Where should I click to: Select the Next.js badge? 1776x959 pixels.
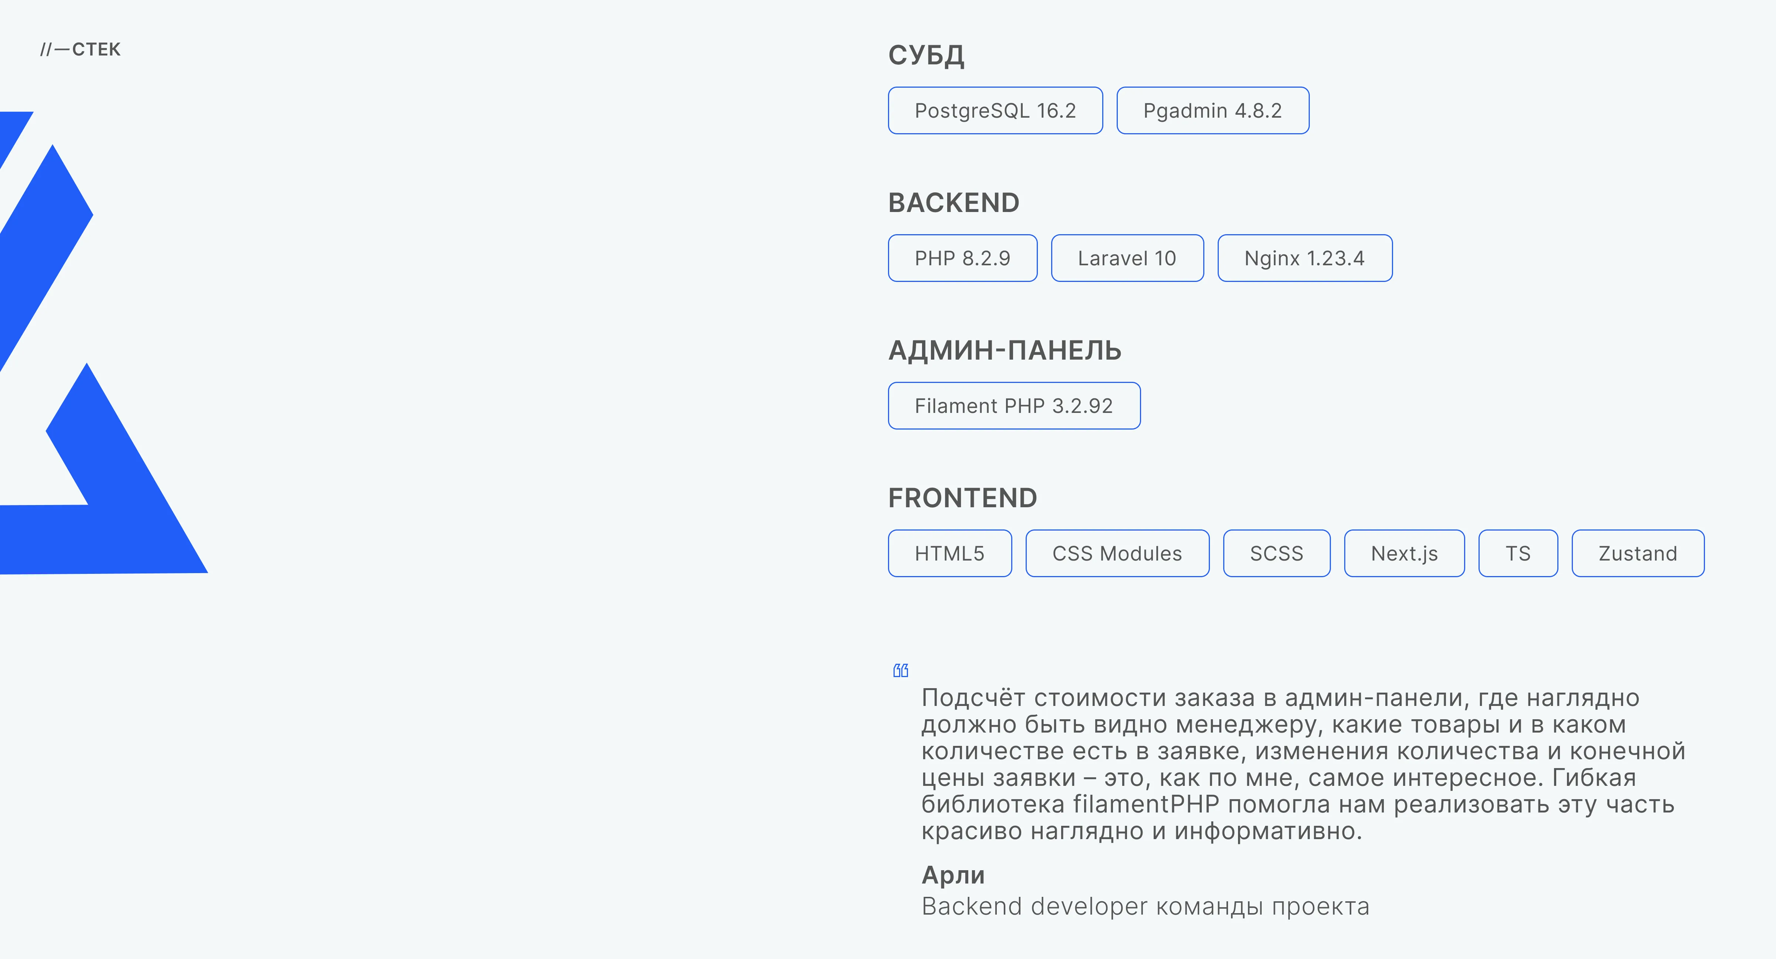tap(1404, 553)
